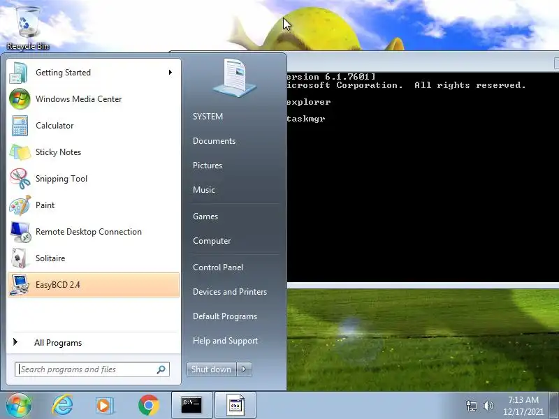Screen dimensions: 559x419
Task: Switch to Command Prompt taskbar button
Action: [191, 405]
